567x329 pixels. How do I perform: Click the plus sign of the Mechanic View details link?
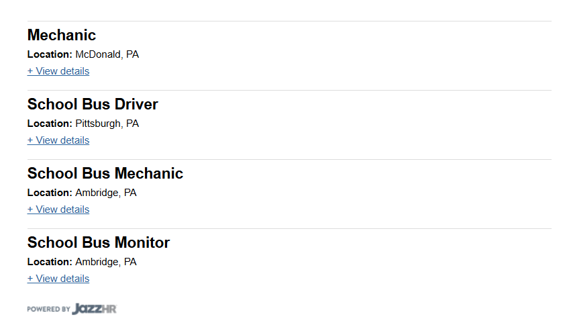point(30,71)
